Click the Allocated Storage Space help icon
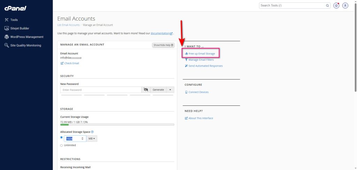The image size is (357, 170). tap(92, 132)
